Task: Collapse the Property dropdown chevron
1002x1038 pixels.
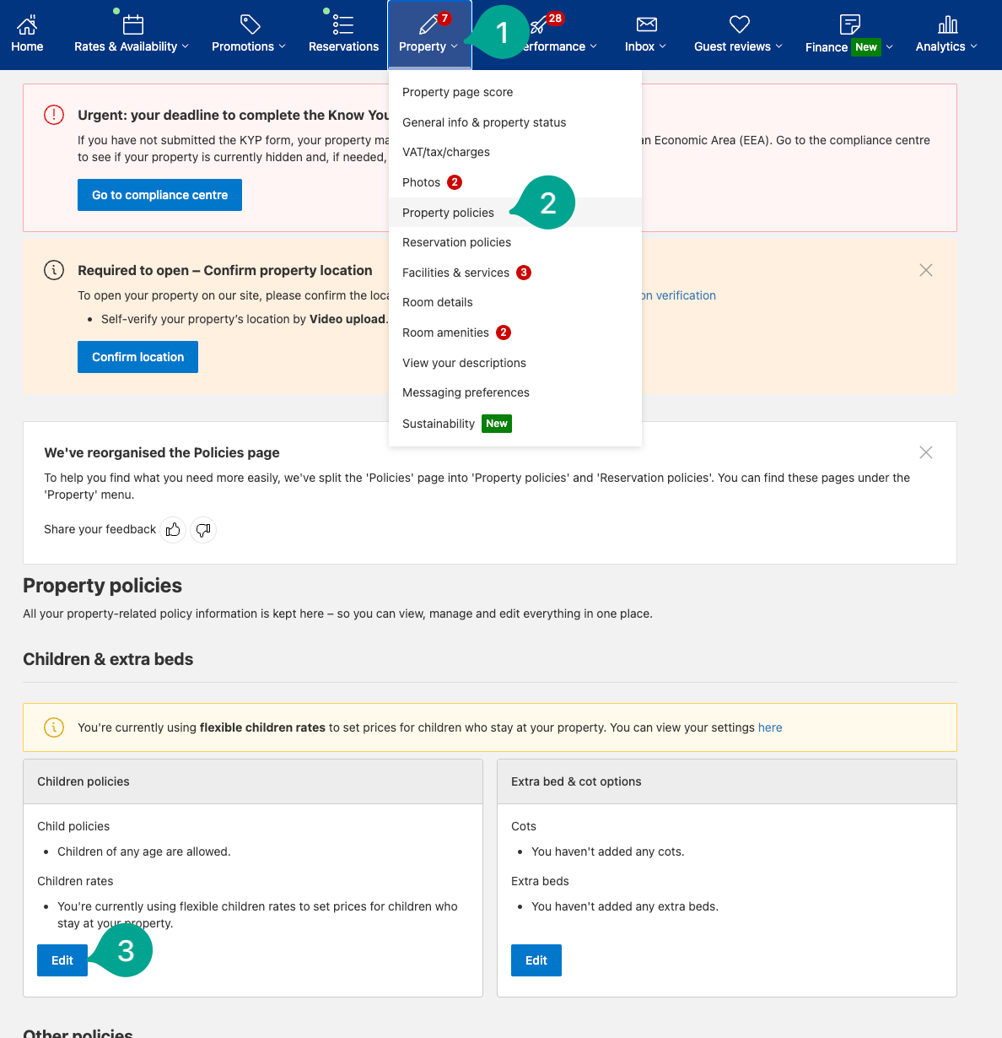Action: coord(455,46)
